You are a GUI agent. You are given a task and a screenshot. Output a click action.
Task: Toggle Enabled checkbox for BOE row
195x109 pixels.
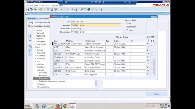148,51
